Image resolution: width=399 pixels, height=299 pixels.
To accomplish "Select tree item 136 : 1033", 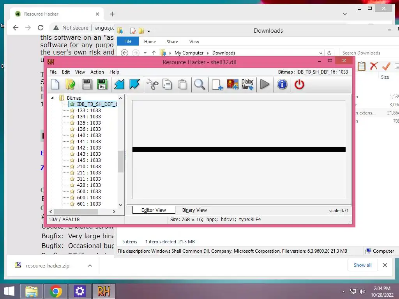I will (89, 129).
